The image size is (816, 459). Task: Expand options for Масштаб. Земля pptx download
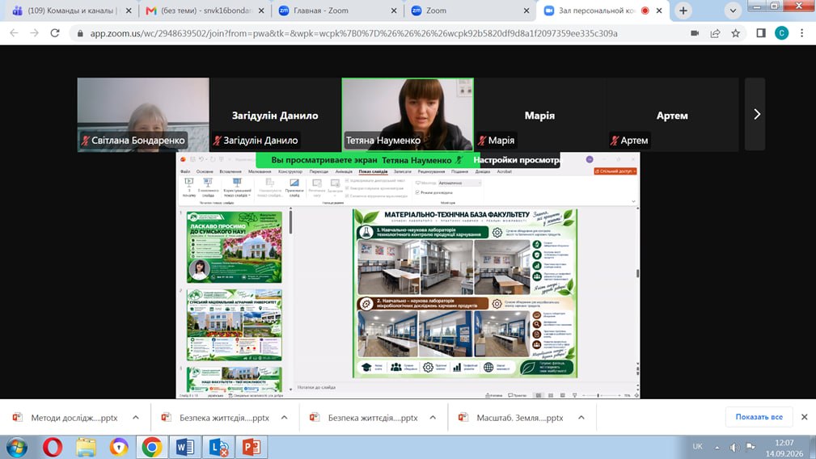point(581,418)
